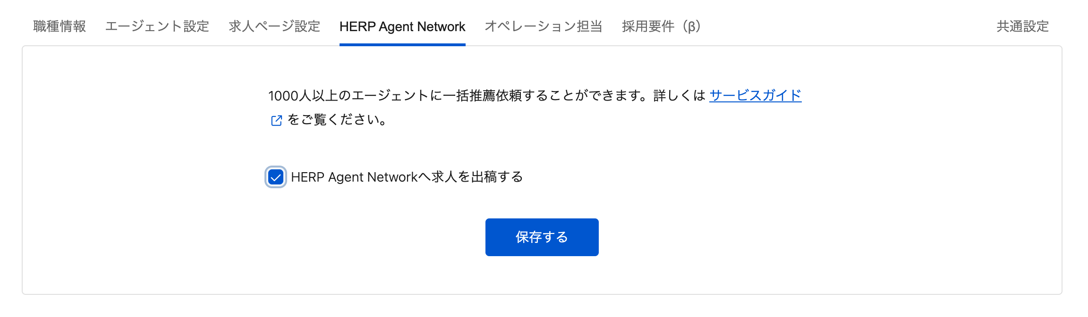Click the blue 保存する button
Screen dimensions: 1088x317
point(542,237)
